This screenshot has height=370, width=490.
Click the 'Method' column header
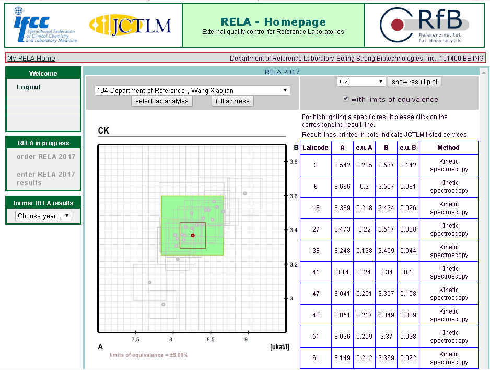pyautogui.click(x=448, y=148)
